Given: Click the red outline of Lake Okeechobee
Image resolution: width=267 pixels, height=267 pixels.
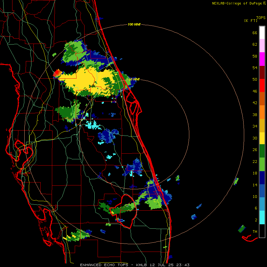Looking at the screenshot, I should [124, 211].
